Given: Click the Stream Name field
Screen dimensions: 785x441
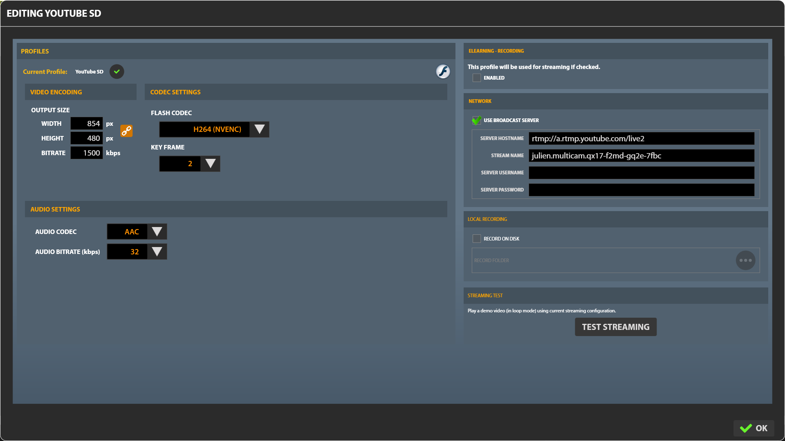Looking at the screenshot, I should point(641,156).
